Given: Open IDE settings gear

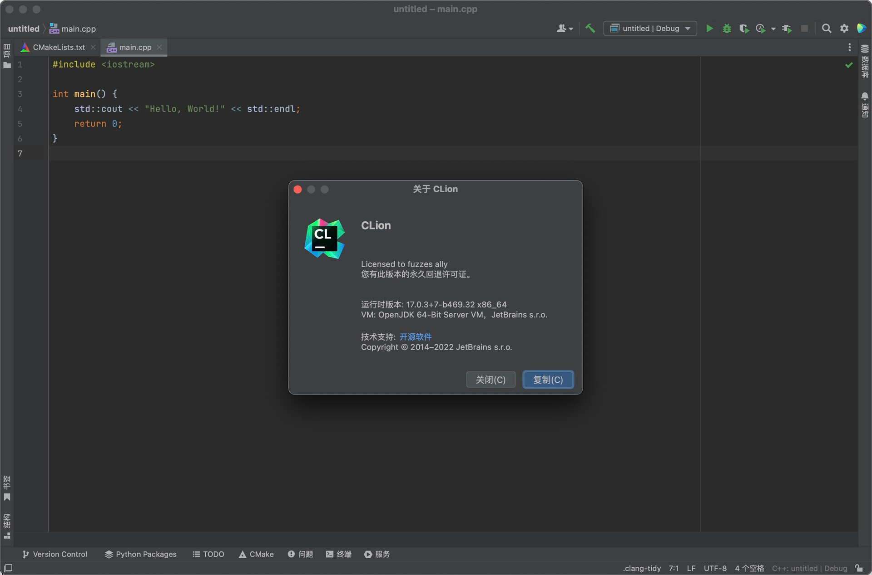Looking at the screenshot, I should [x=844, y=28].
